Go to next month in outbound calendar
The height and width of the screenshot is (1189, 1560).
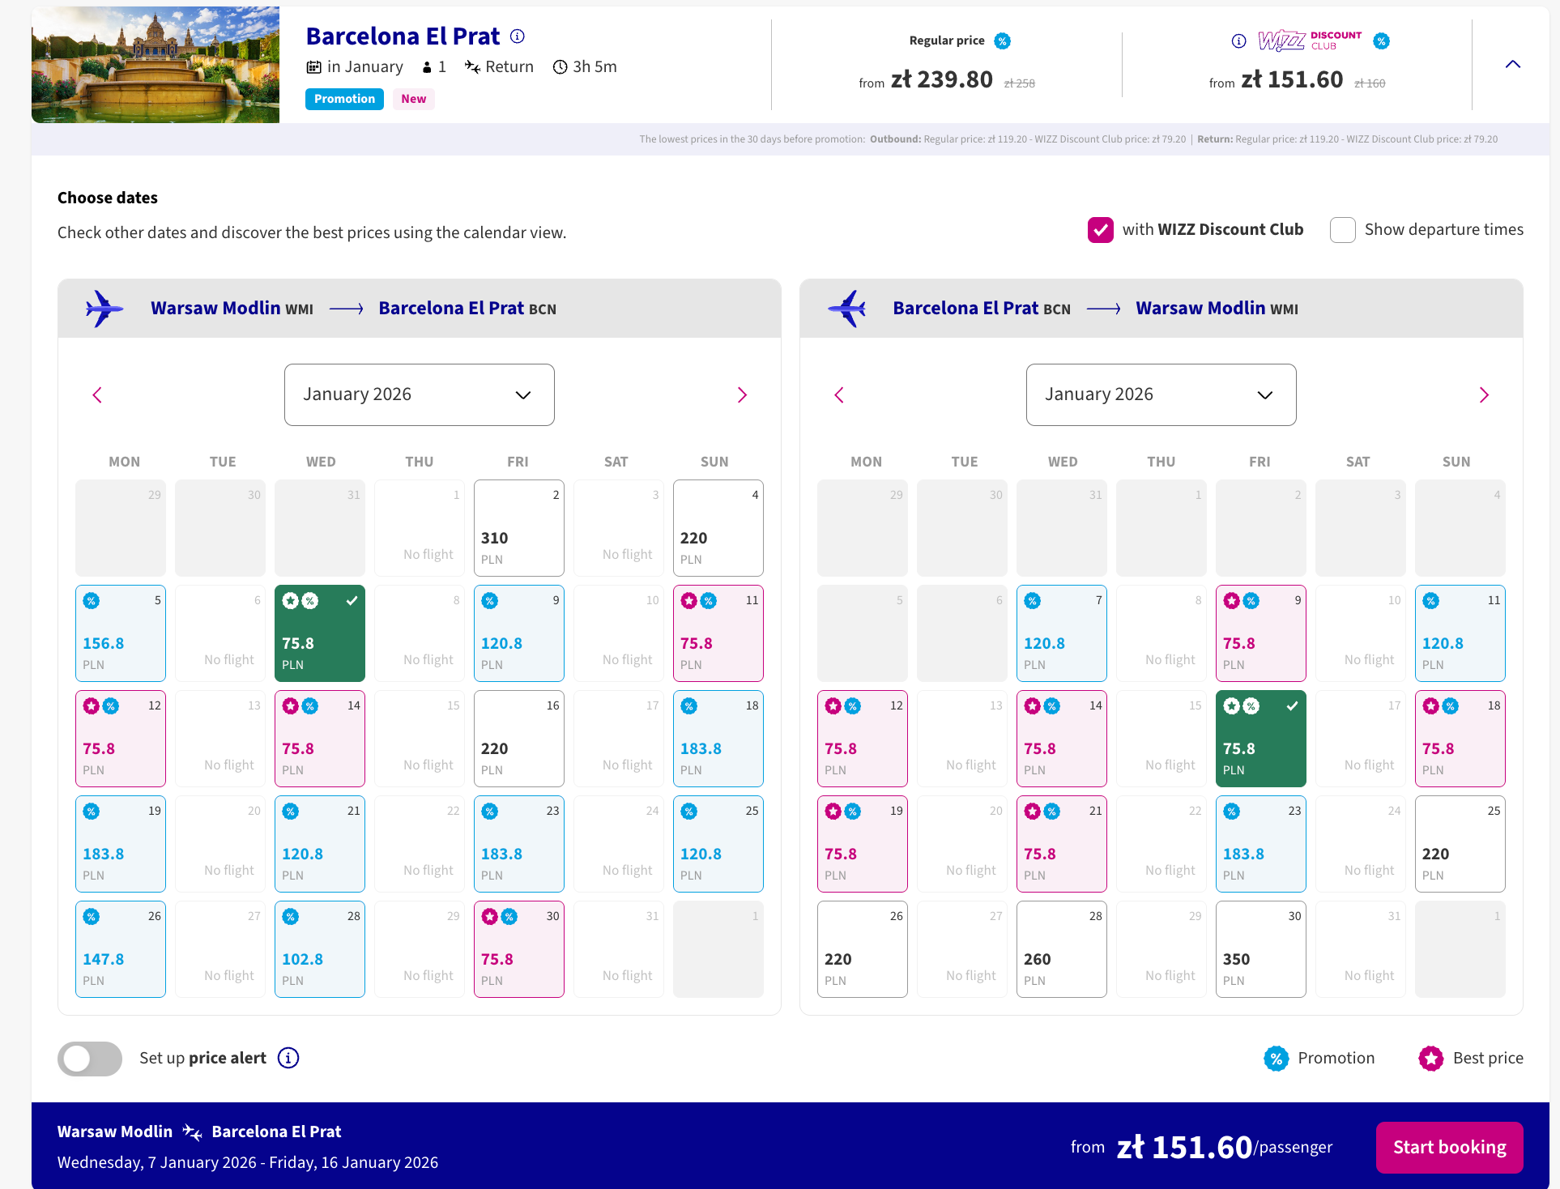coord(742,395)
